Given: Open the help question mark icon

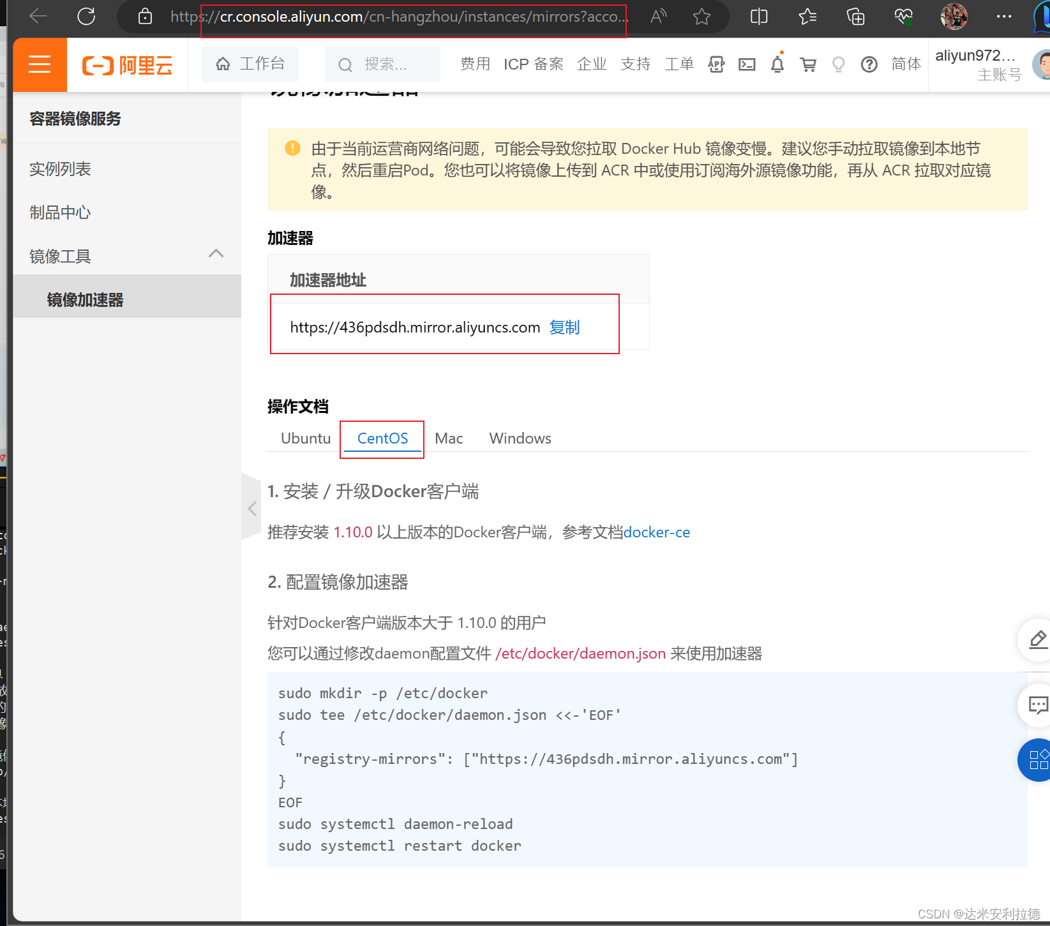Looking at the screenshot, I should click(x=869, y=64).
